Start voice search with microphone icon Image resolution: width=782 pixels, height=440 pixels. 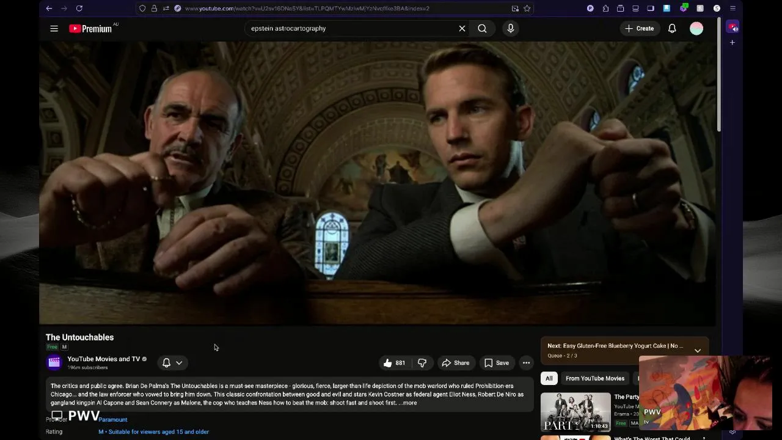[x=511, y=28]
